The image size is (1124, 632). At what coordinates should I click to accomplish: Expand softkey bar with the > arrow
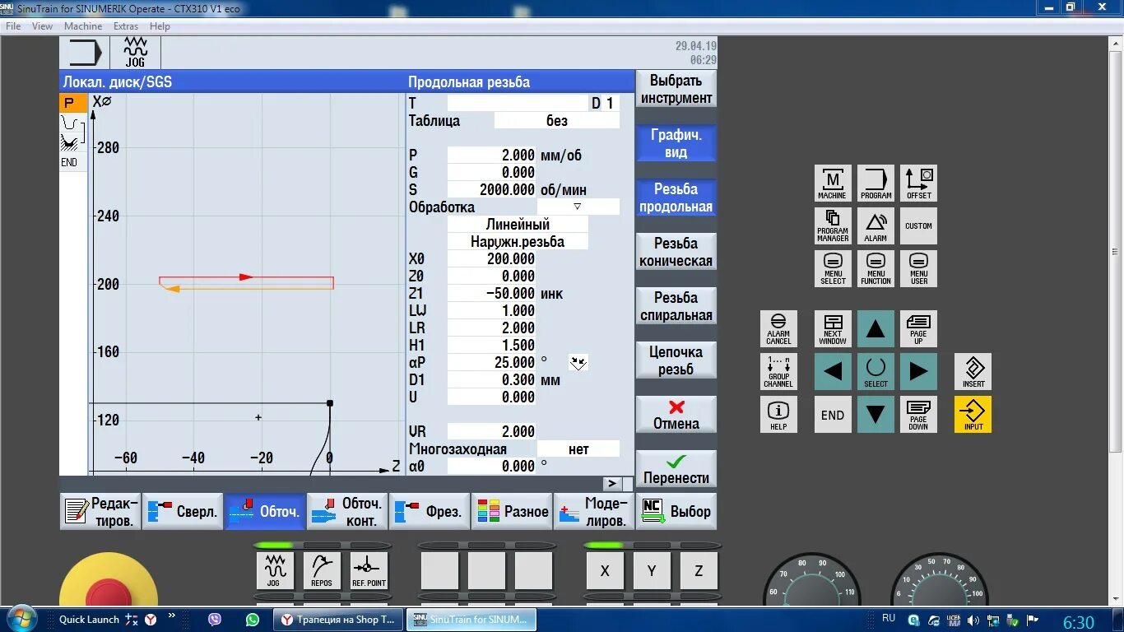[612, 484]
